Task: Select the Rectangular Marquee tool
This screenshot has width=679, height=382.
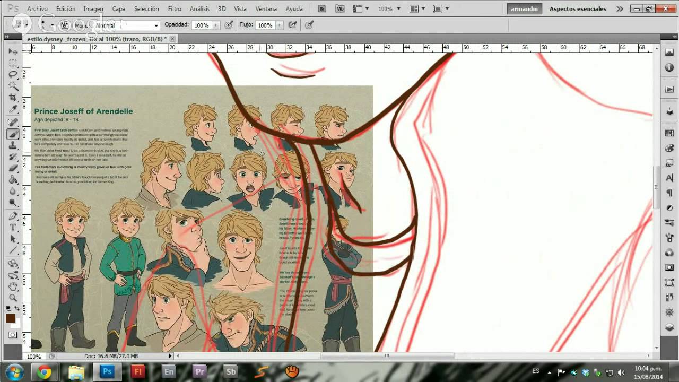Action: 13,63
